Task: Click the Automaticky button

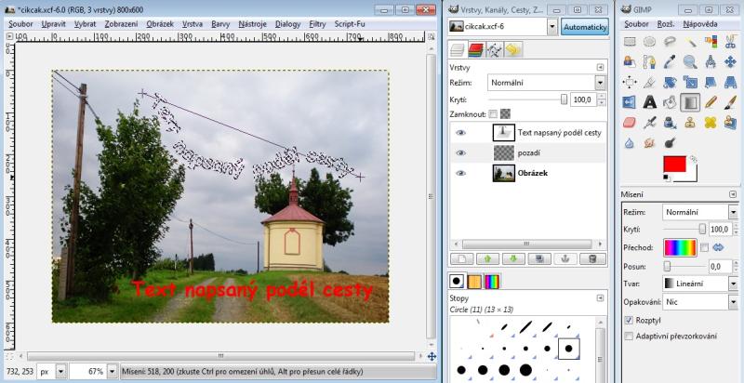Action: coord(585,27)
